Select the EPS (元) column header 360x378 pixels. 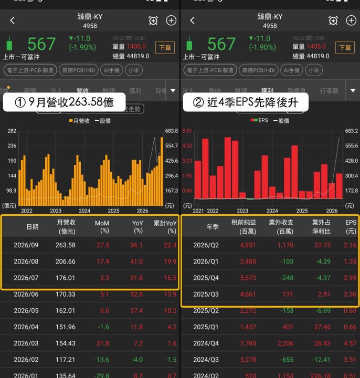(351, 227)
